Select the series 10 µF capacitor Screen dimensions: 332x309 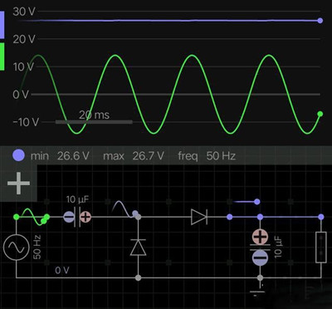pyautogui.click(x=77, y=217)
